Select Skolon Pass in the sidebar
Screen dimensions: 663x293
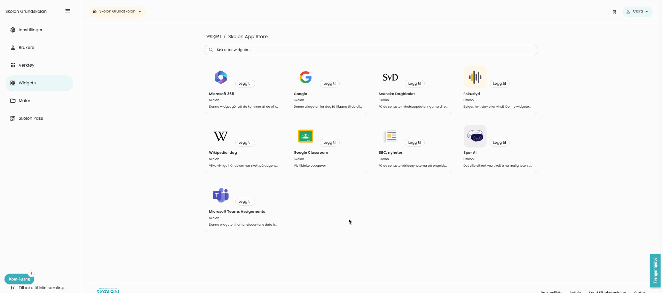point(31,118)
